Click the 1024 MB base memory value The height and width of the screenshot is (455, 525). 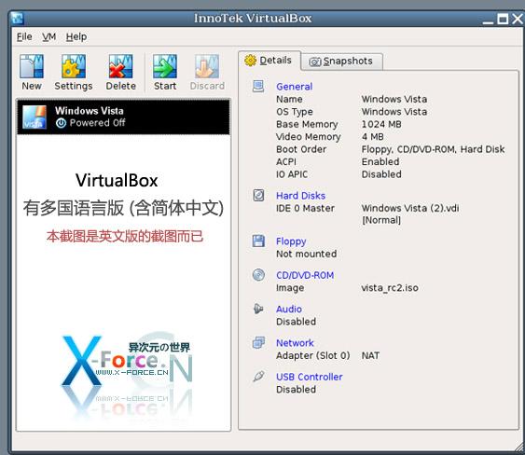[x=381, y=124]
